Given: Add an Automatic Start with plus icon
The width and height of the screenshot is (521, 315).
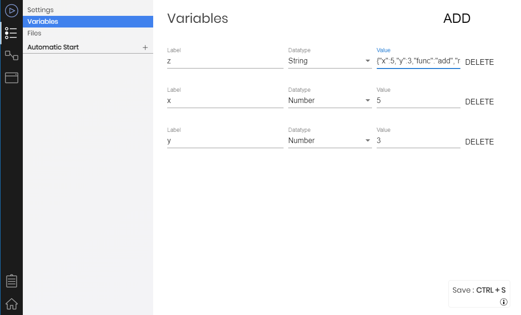Looking at the screenshot, I should (145, 48).
